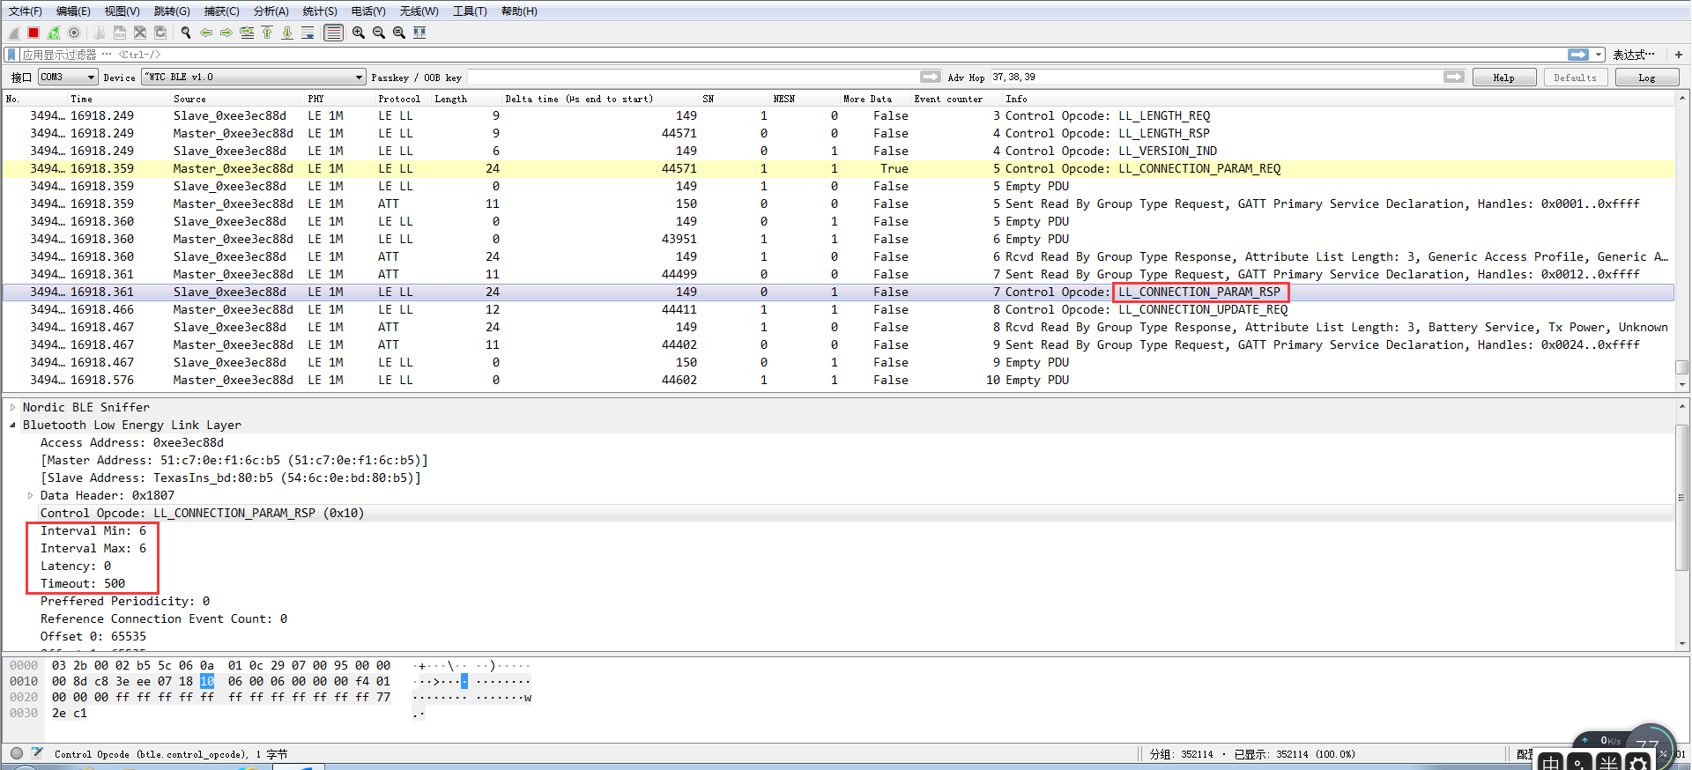Reload the capture file
The width and height of the screenshot is (1692, 770).
click(x=160, y=33)
